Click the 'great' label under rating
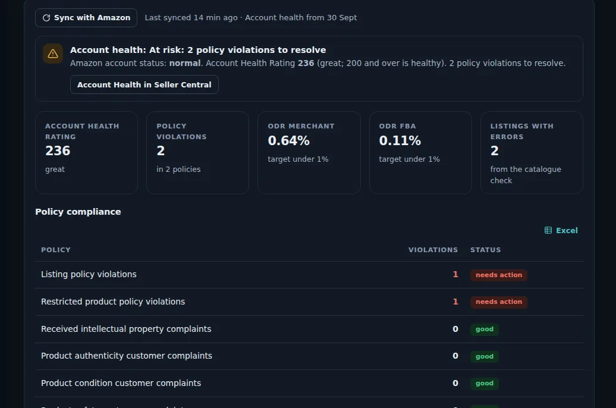616x408 pixels. click(x=55, y=170)
